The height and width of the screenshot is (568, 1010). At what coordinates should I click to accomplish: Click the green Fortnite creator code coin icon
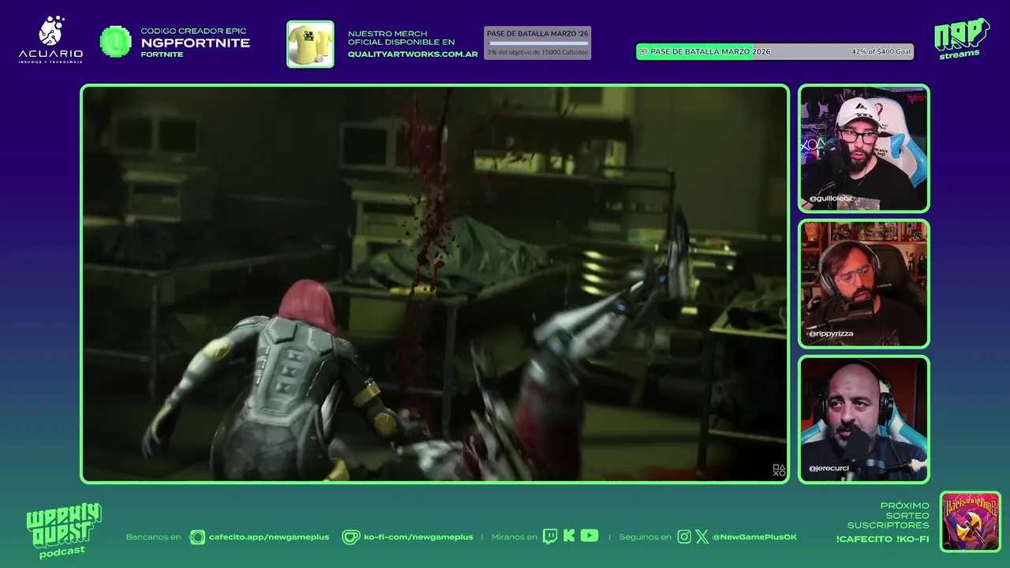point(115,42)
